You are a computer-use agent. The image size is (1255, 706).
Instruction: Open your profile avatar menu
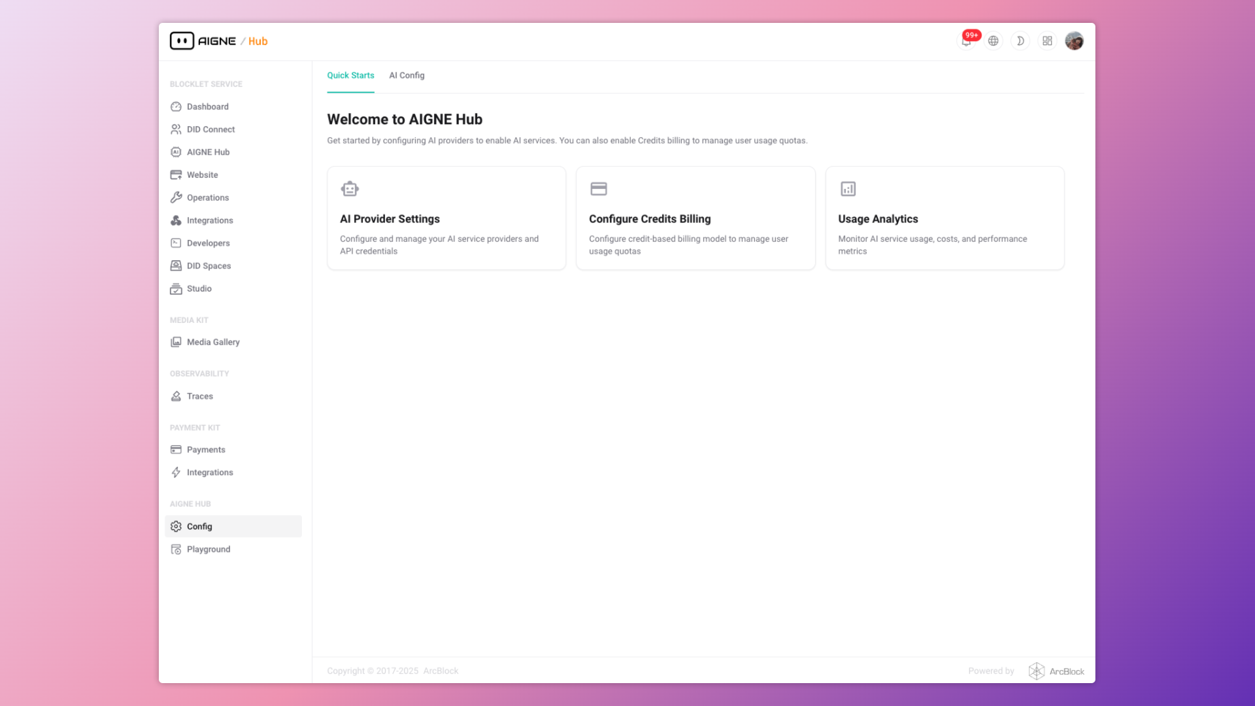click(x=1074, y=41)
